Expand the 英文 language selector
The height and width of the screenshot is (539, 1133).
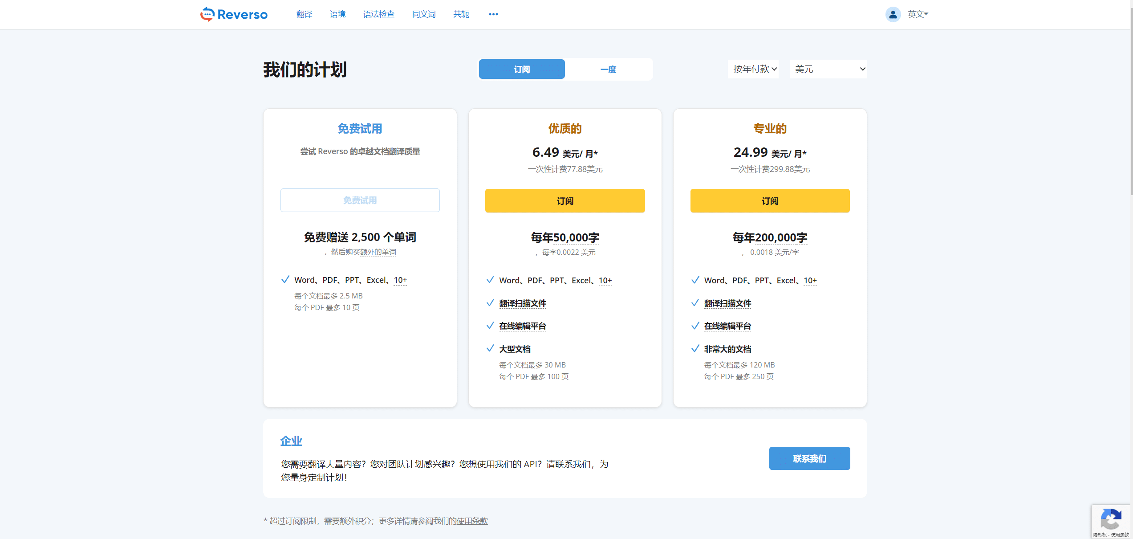click(918, 14)
